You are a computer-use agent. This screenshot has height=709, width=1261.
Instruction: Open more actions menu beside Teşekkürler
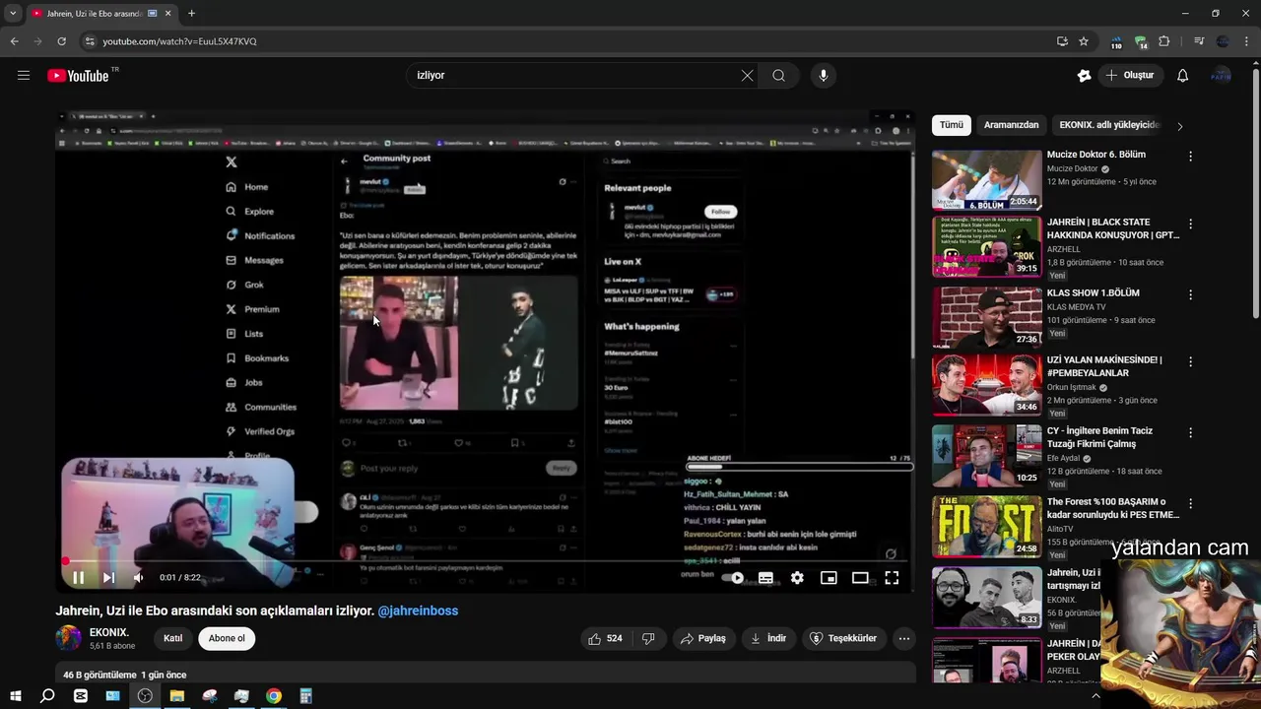point(904,638)
